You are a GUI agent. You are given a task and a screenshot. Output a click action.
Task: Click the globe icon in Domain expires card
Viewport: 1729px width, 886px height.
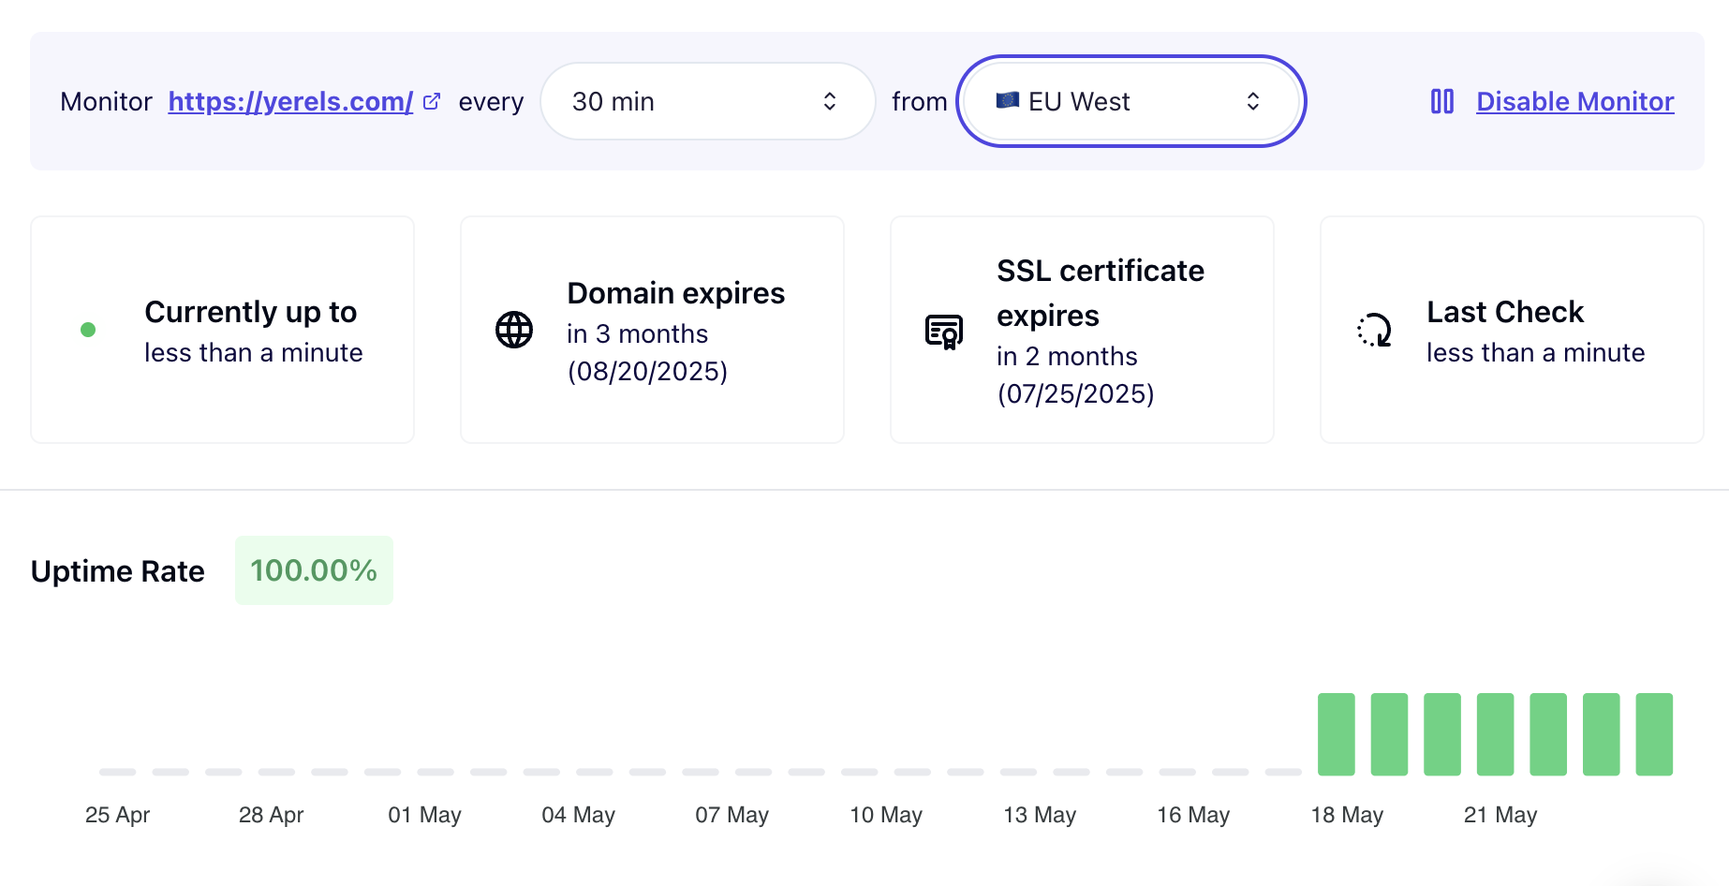(514, 330)
